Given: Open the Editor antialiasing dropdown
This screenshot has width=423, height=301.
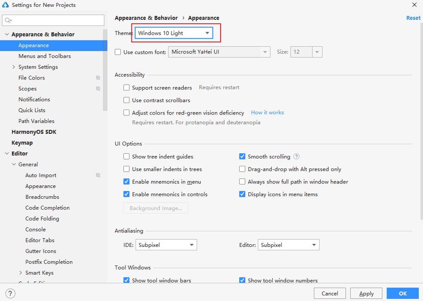Looking at the screenshot, I should tap(289, 245).
